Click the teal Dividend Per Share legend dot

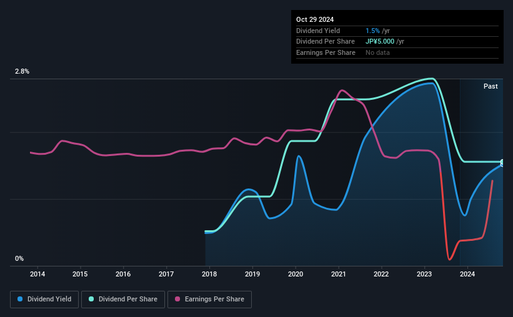91,299
